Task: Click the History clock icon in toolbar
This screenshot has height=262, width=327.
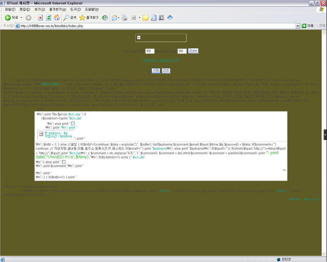Action: pyautogui.click(x=105, y=17)
